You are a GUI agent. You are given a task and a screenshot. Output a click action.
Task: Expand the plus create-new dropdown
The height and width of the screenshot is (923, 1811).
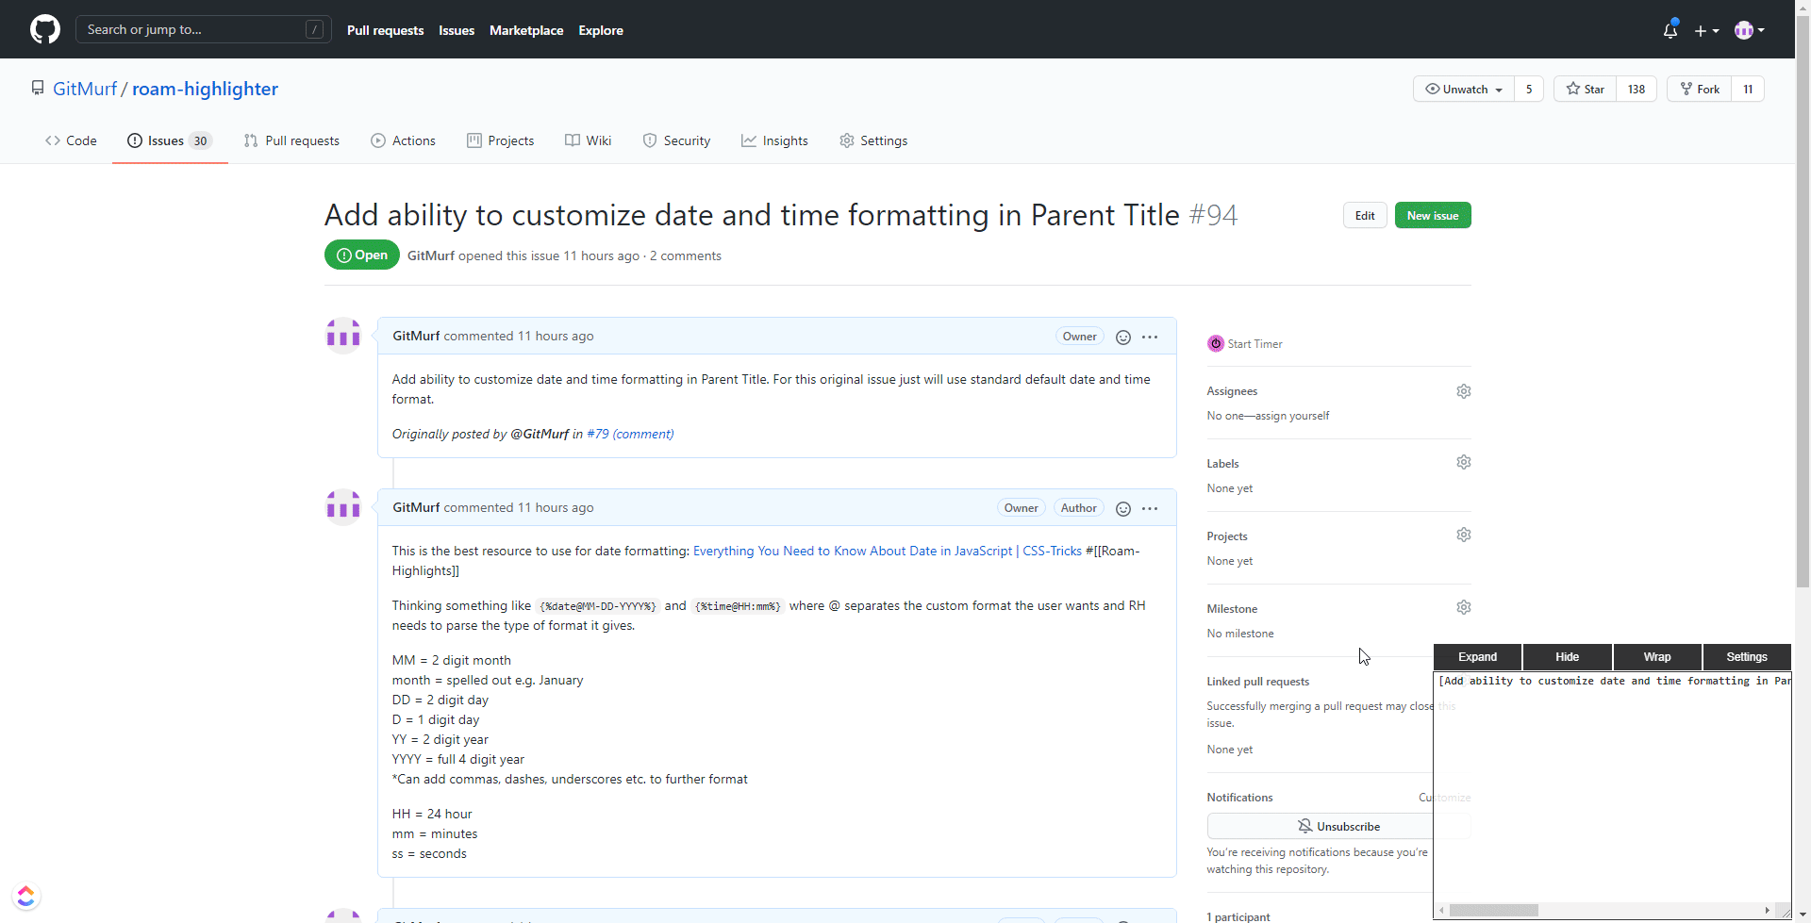tap(1706, 30)
